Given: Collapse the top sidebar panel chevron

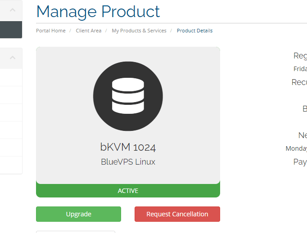Looking at the screenshot, I should pyautogui.click(x=13, y=10).
